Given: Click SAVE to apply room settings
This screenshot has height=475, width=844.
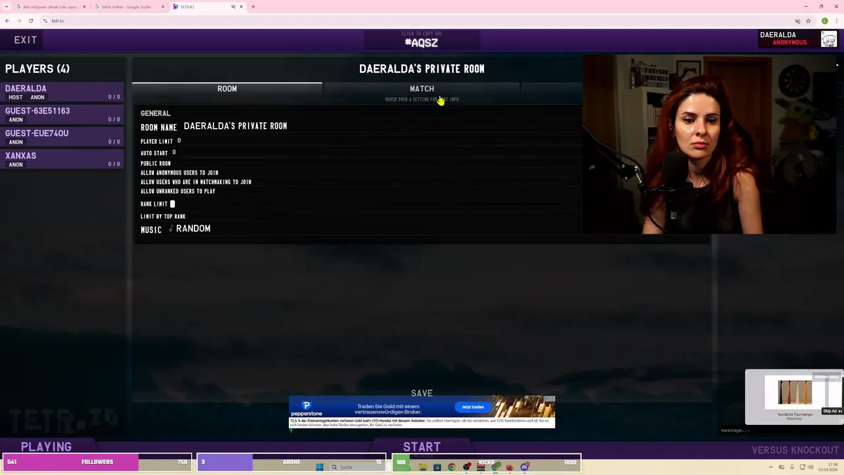Looking at the screenshot, I should point(422,393).
